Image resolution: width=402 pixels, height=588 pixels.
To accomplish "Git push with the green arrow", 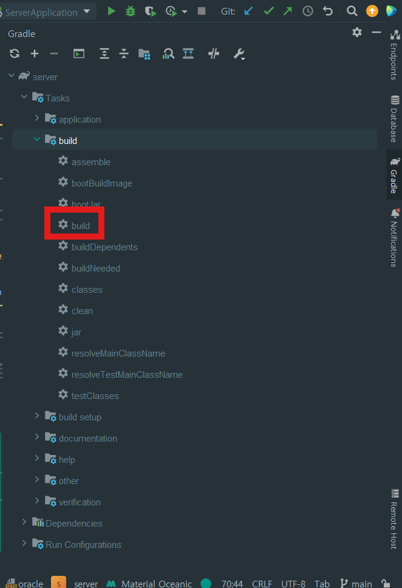I will (x=288, y=12).
